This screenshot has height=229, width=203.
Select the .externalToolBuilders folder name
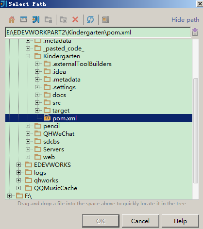point(82,64)
